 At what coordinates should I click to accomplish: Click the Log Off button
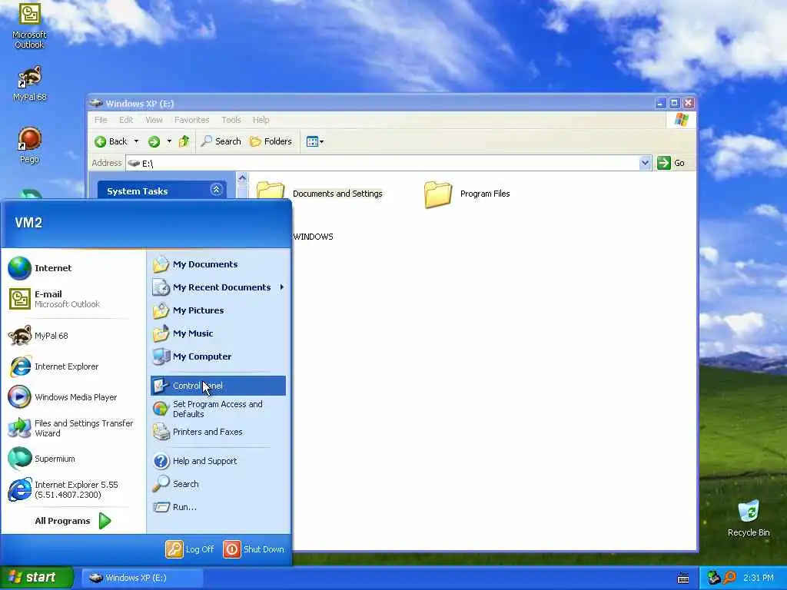click(x=190, y=549)
